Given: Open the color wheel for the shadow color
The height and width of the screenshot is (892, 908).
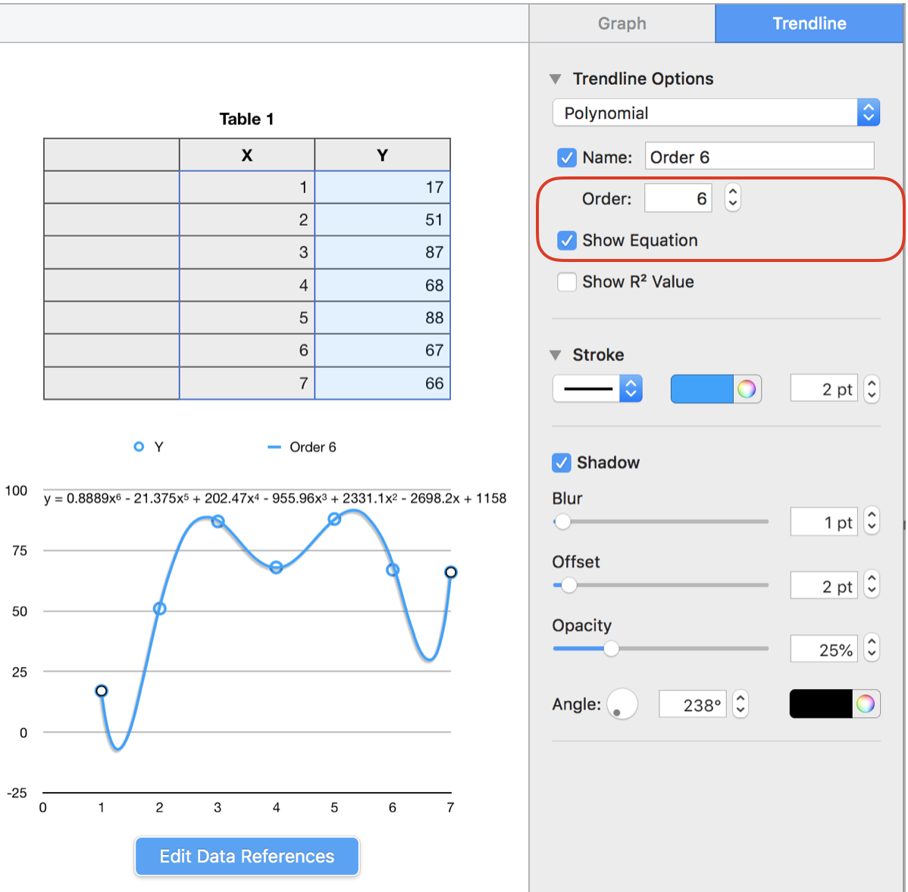Looking at the screenshot, I should 867,703.
